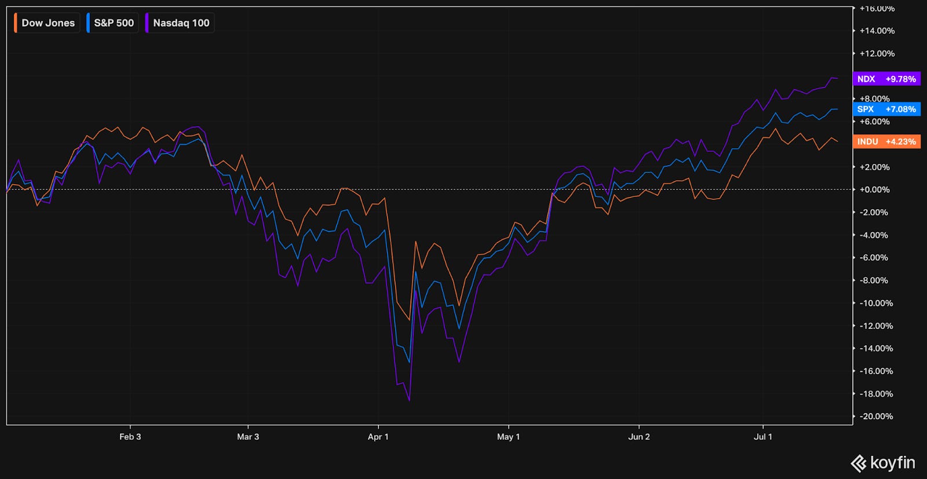927x479 pixels.
Task: Click the INDU +4.23% value tag
Action: pos(886,141)
